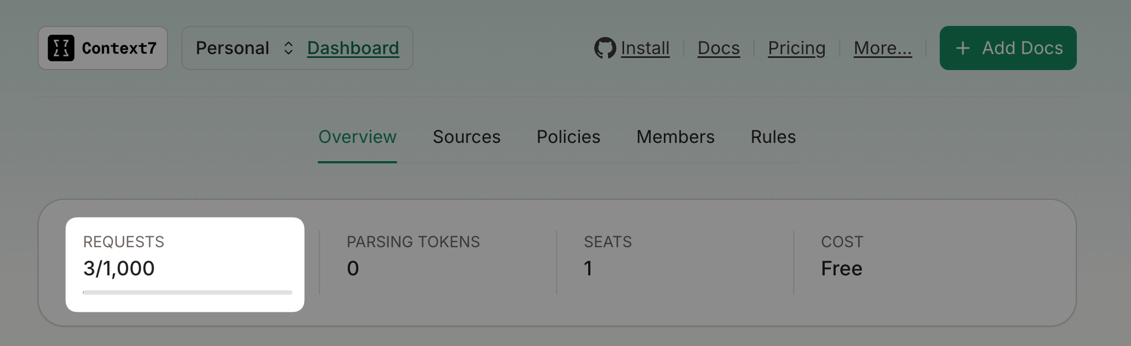Switch to the Sources tab
The height and width of the screenshot is (346, 1131).
coord(467,137)
